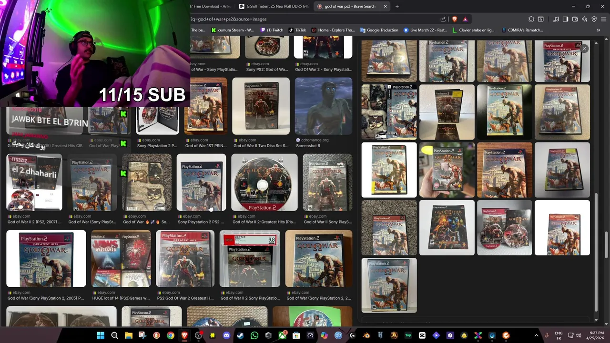Click the Brave browser taskbar icon

[x=184, y=335]
